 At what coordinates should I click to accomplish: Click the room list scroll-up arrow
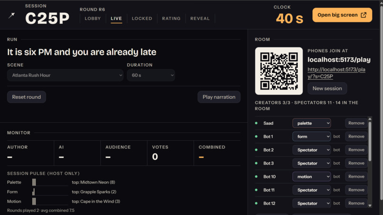[370, 119]
